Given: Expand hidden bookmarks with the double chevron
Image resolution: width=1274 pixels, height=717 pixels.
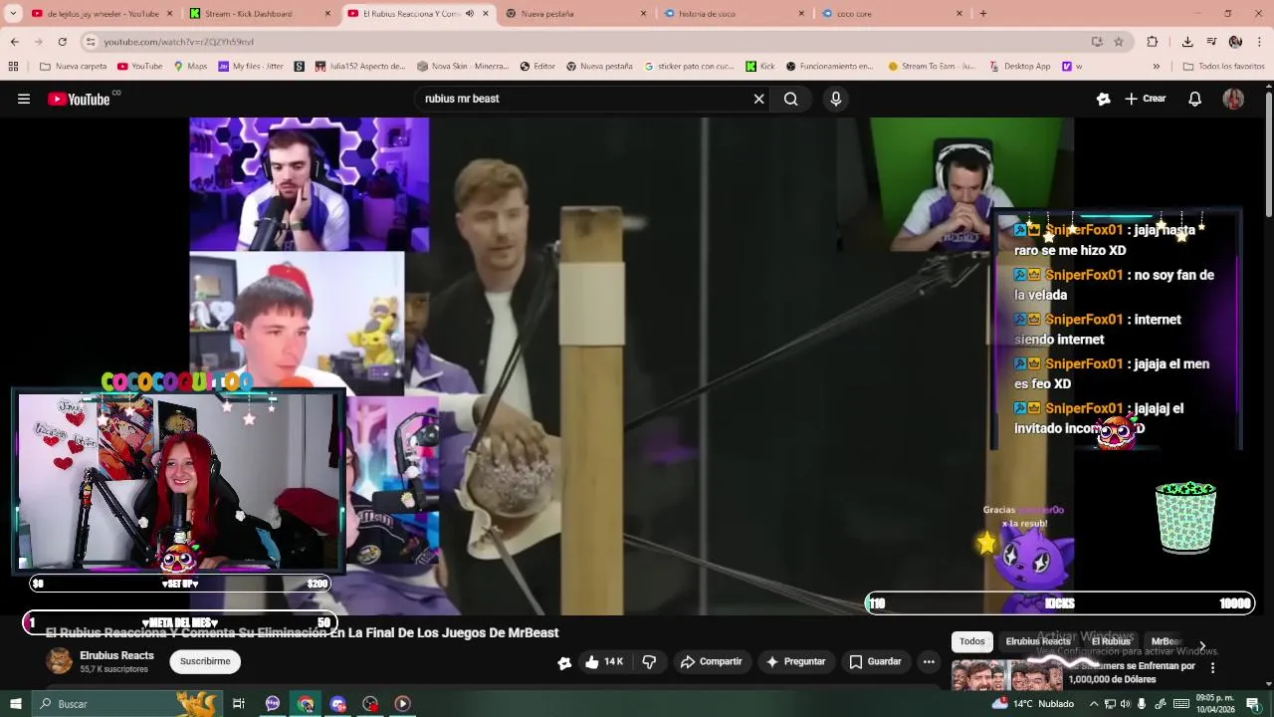Looking at the screenshot, I should (1156, 66).
